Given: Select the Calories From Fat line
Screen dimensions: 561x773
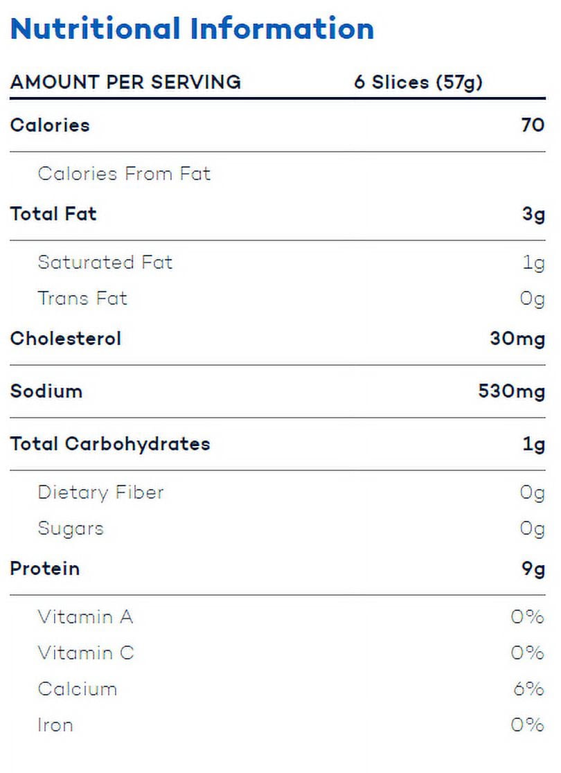Looking at the screenshot, I should [x=124, y=174].
